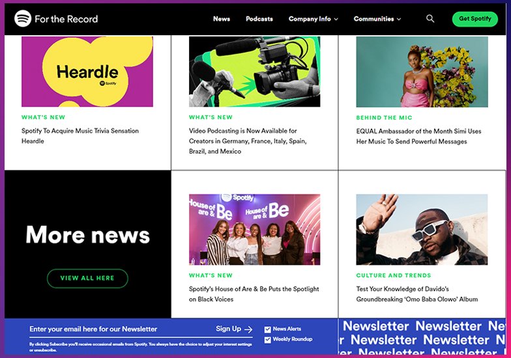This screenshot has width=511, height=358.
Task: Expand the Communities dropdown
Action: coord(377,19)
